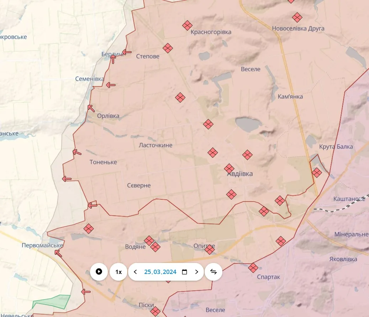This screenshot has height=317, width=369.
Task: Go to the previous date
Action: click(x=135, y=272)
